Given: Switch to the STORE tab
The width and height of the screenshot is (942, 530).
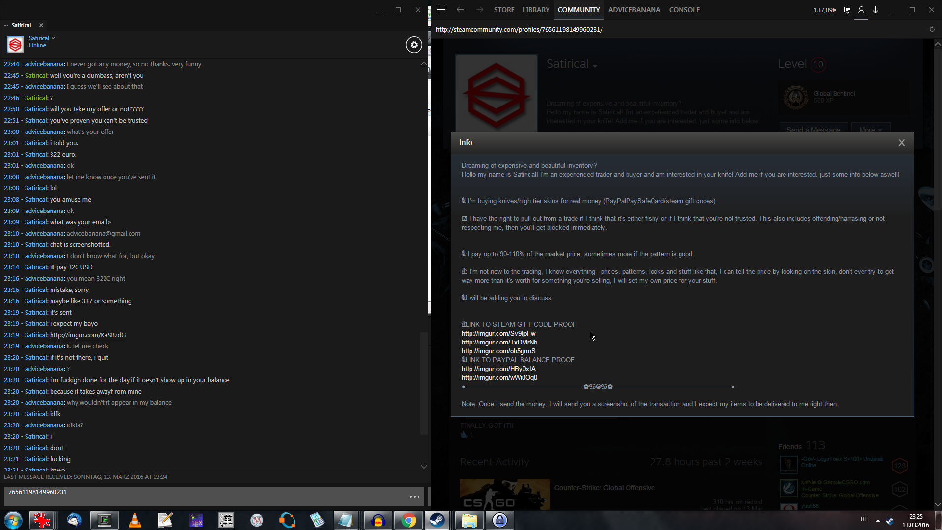Looking at the screenshot, I should point(504,10).
